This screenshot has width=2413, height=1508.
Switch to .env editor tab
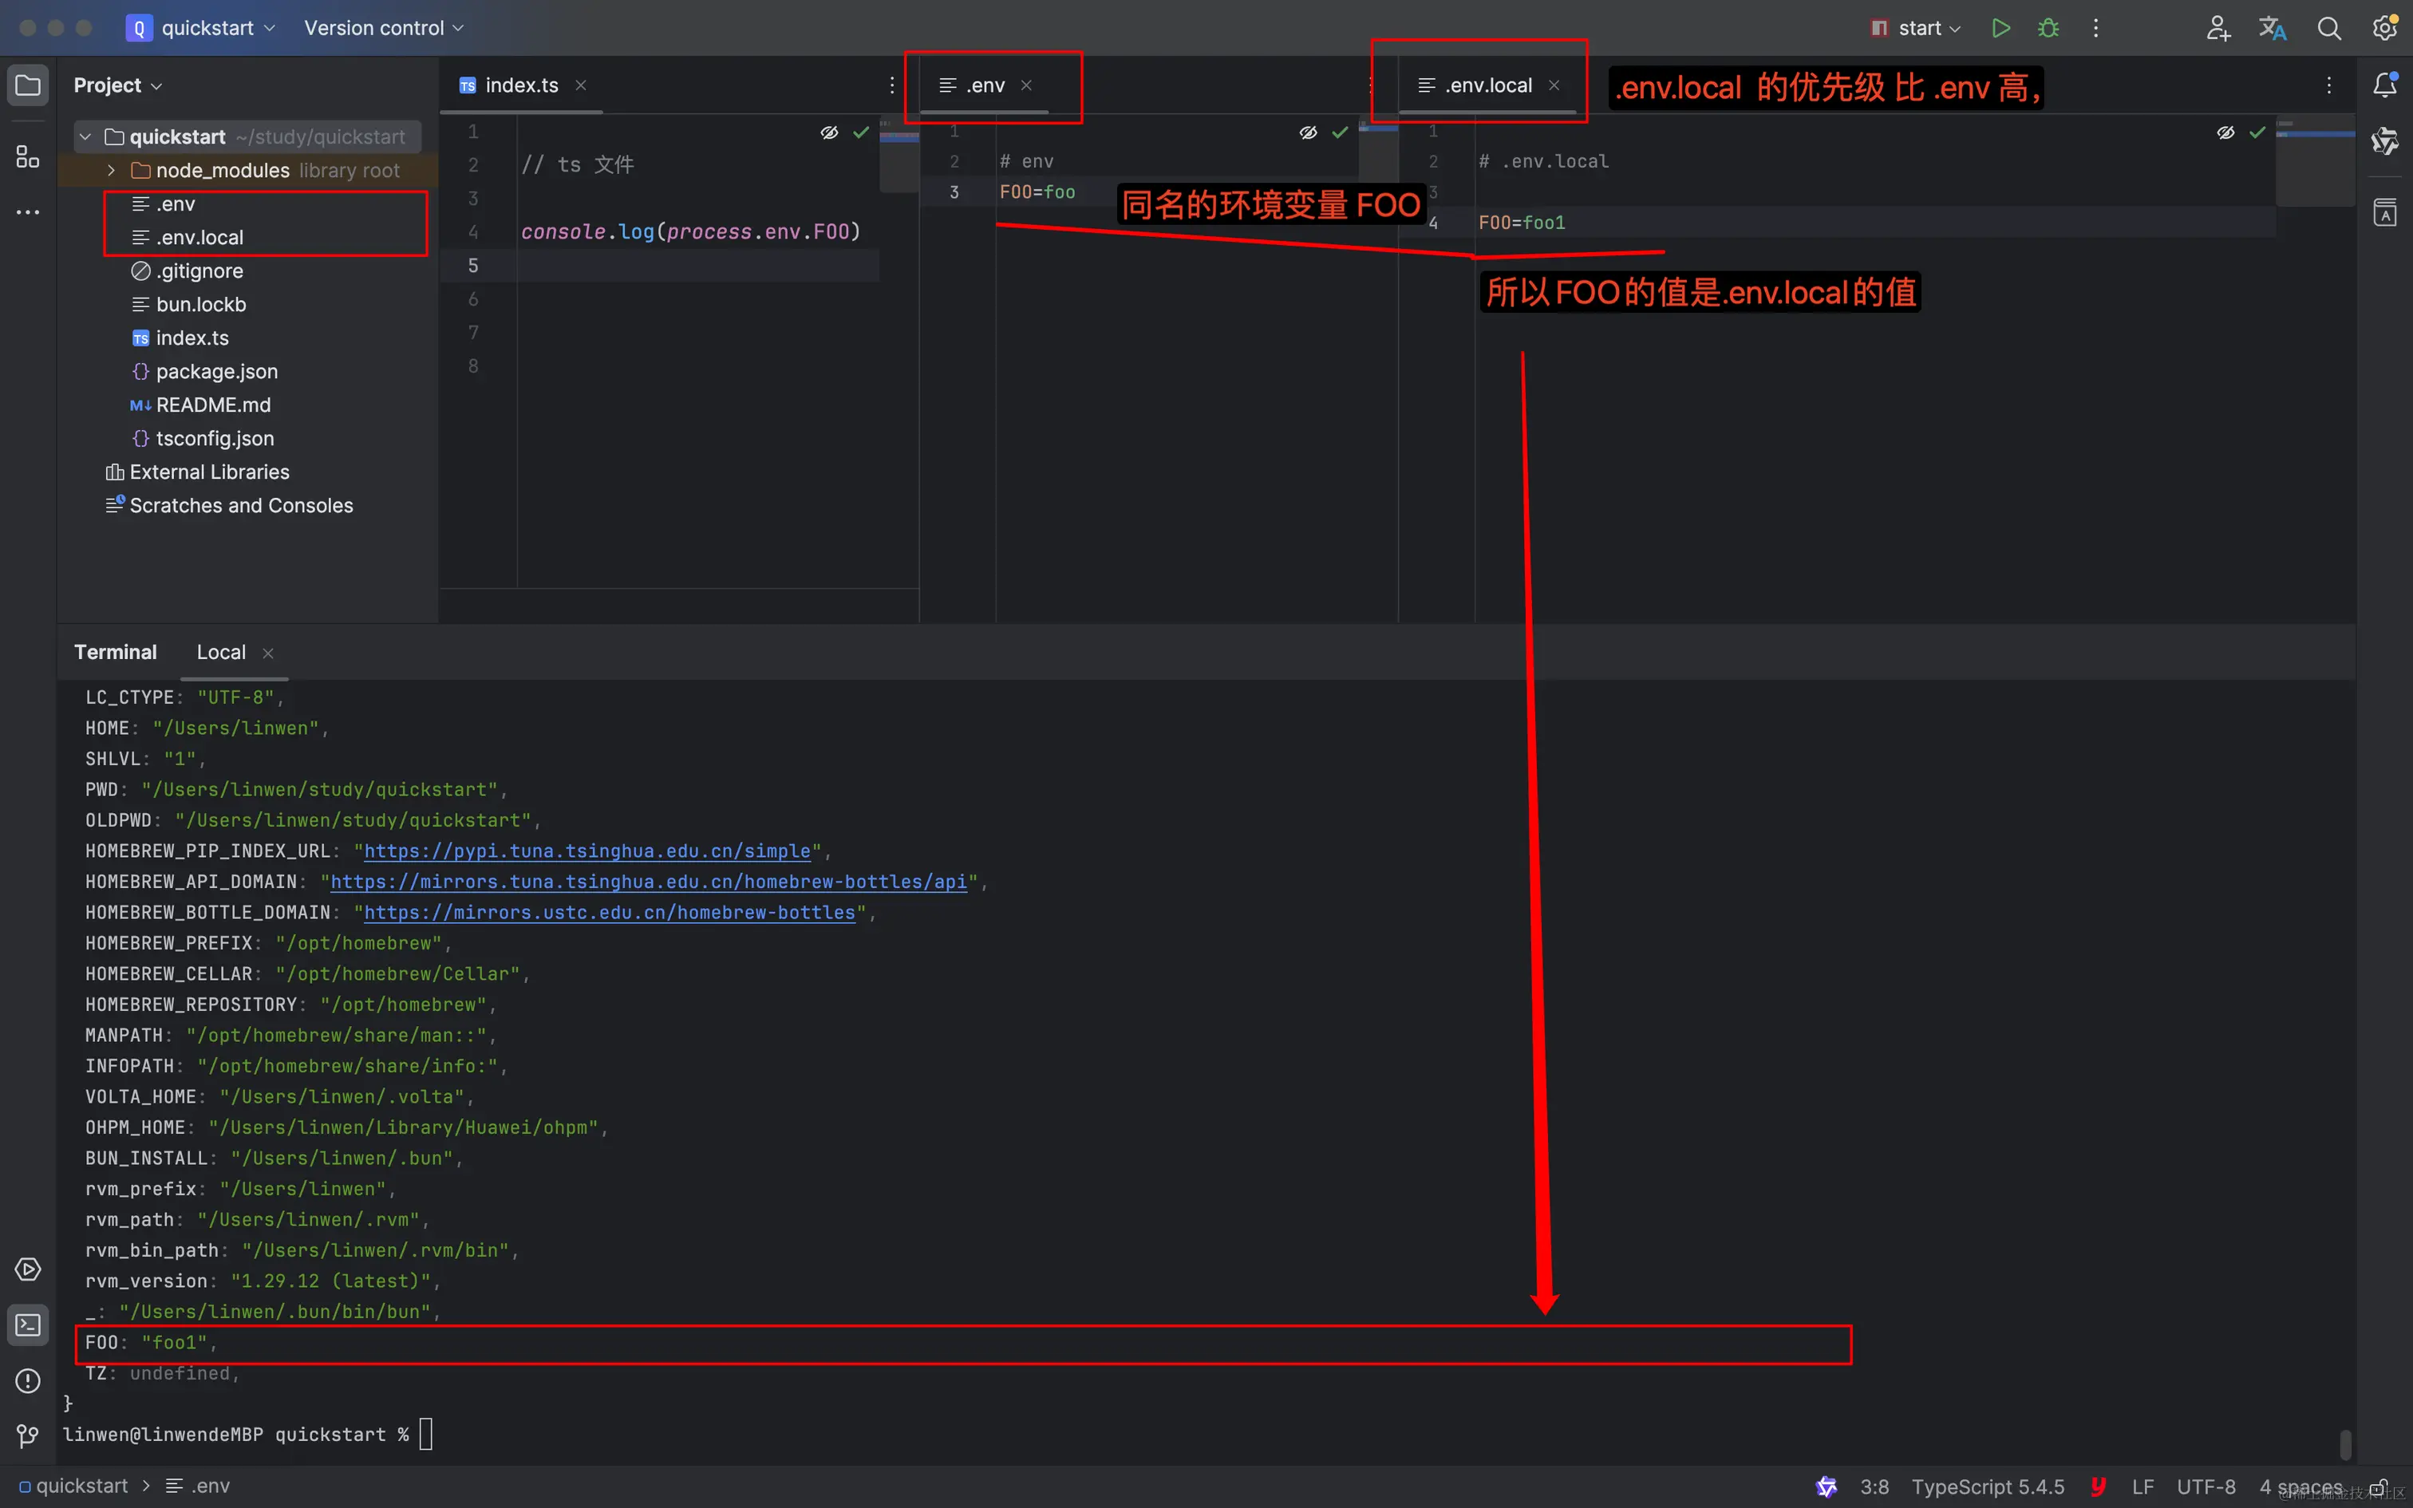click(x=984, y=86)
